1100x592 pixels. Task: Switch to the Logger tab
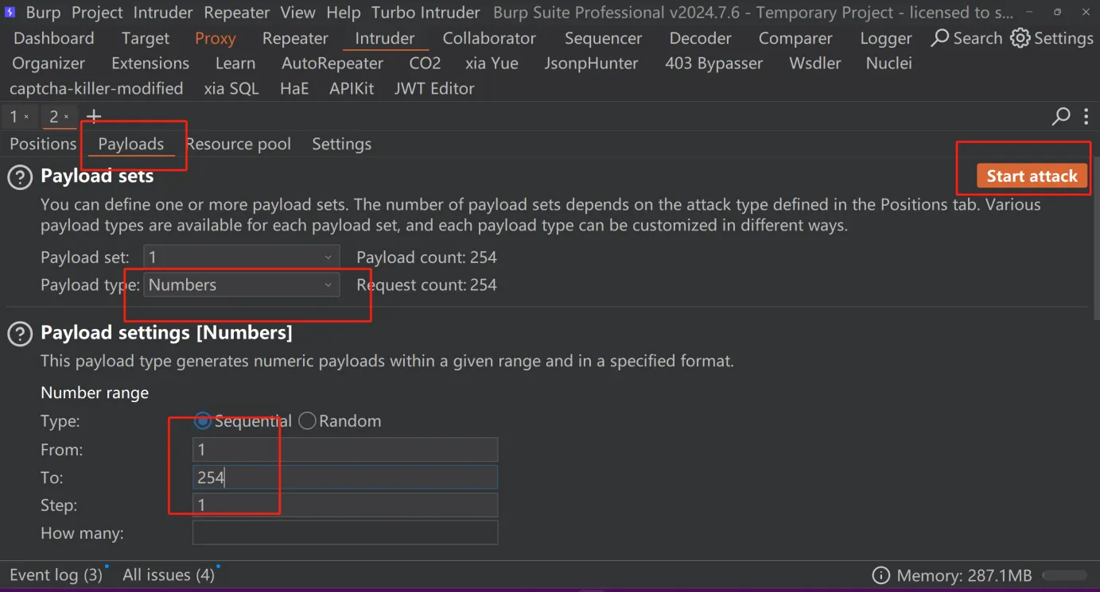[886, 38]
